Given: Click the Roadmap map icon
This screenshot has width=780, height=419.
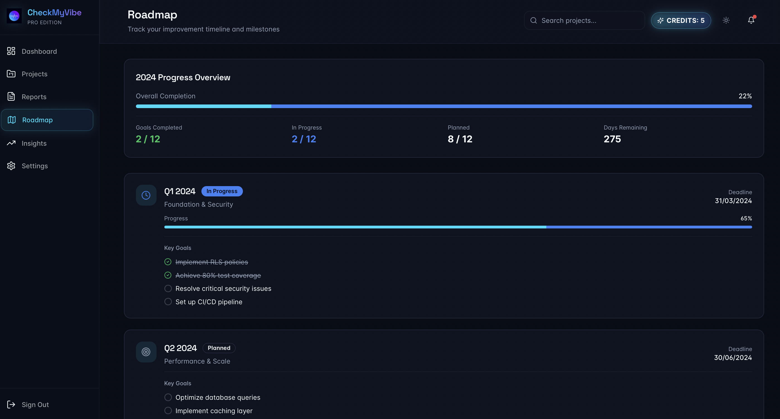Looking at the screenshot, I should click(x=12, y=120).
